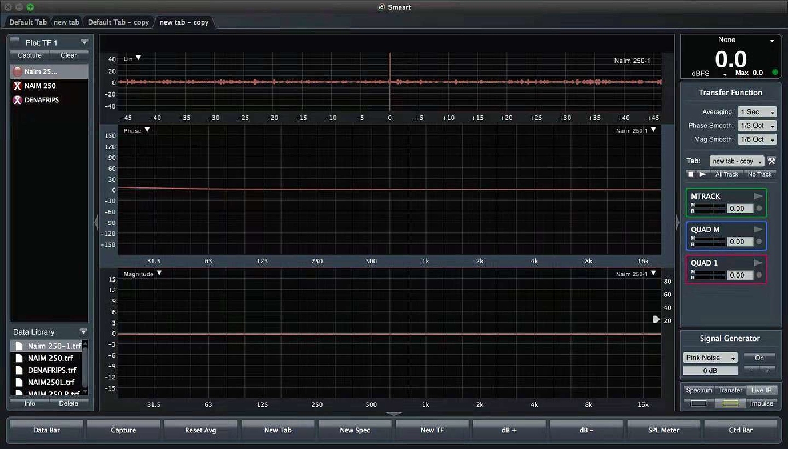The width and height of the screenshot is (788, 449).
Task: Click Capture button in Plot panel
Action: tap(30, 55)
